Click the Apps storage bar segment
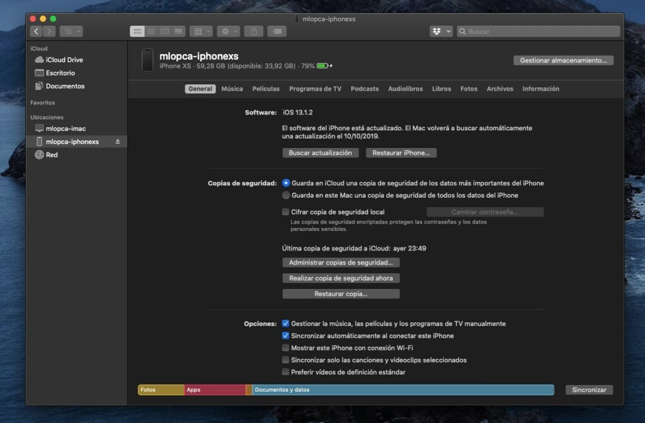This screenshot has width=645, height=423. coord(215,390)
